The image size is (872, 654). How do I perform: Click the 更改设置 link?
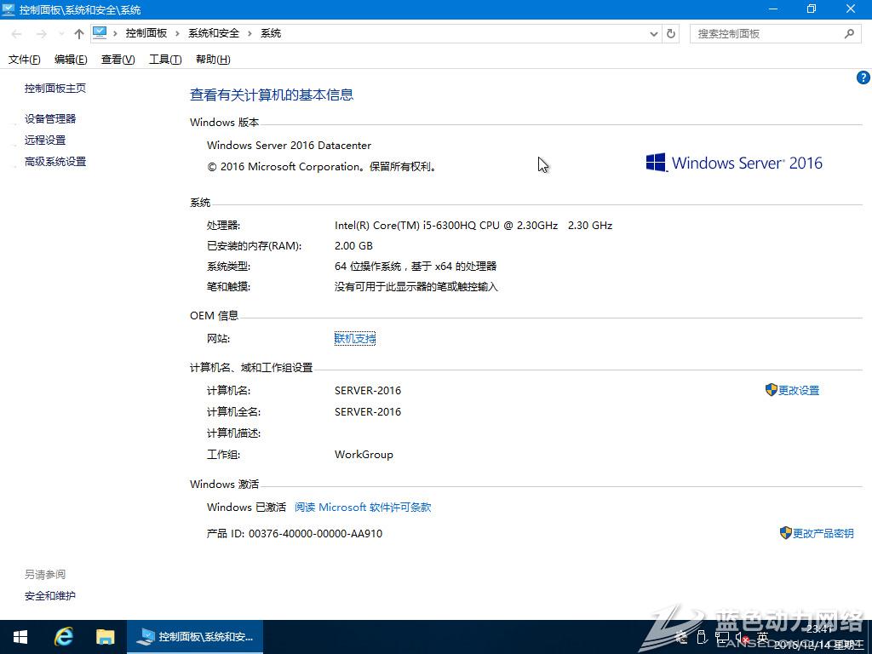click(x=798, y=390)
